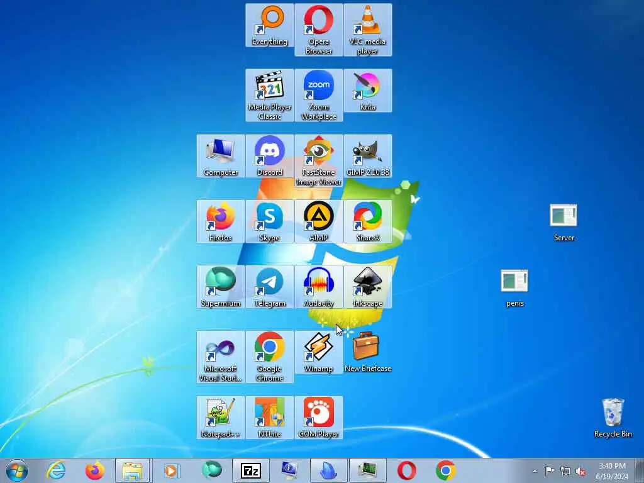Screen dimensions: 644x483
Task: Select the NTLite desktop shortcut
Action: click(269, 418)
